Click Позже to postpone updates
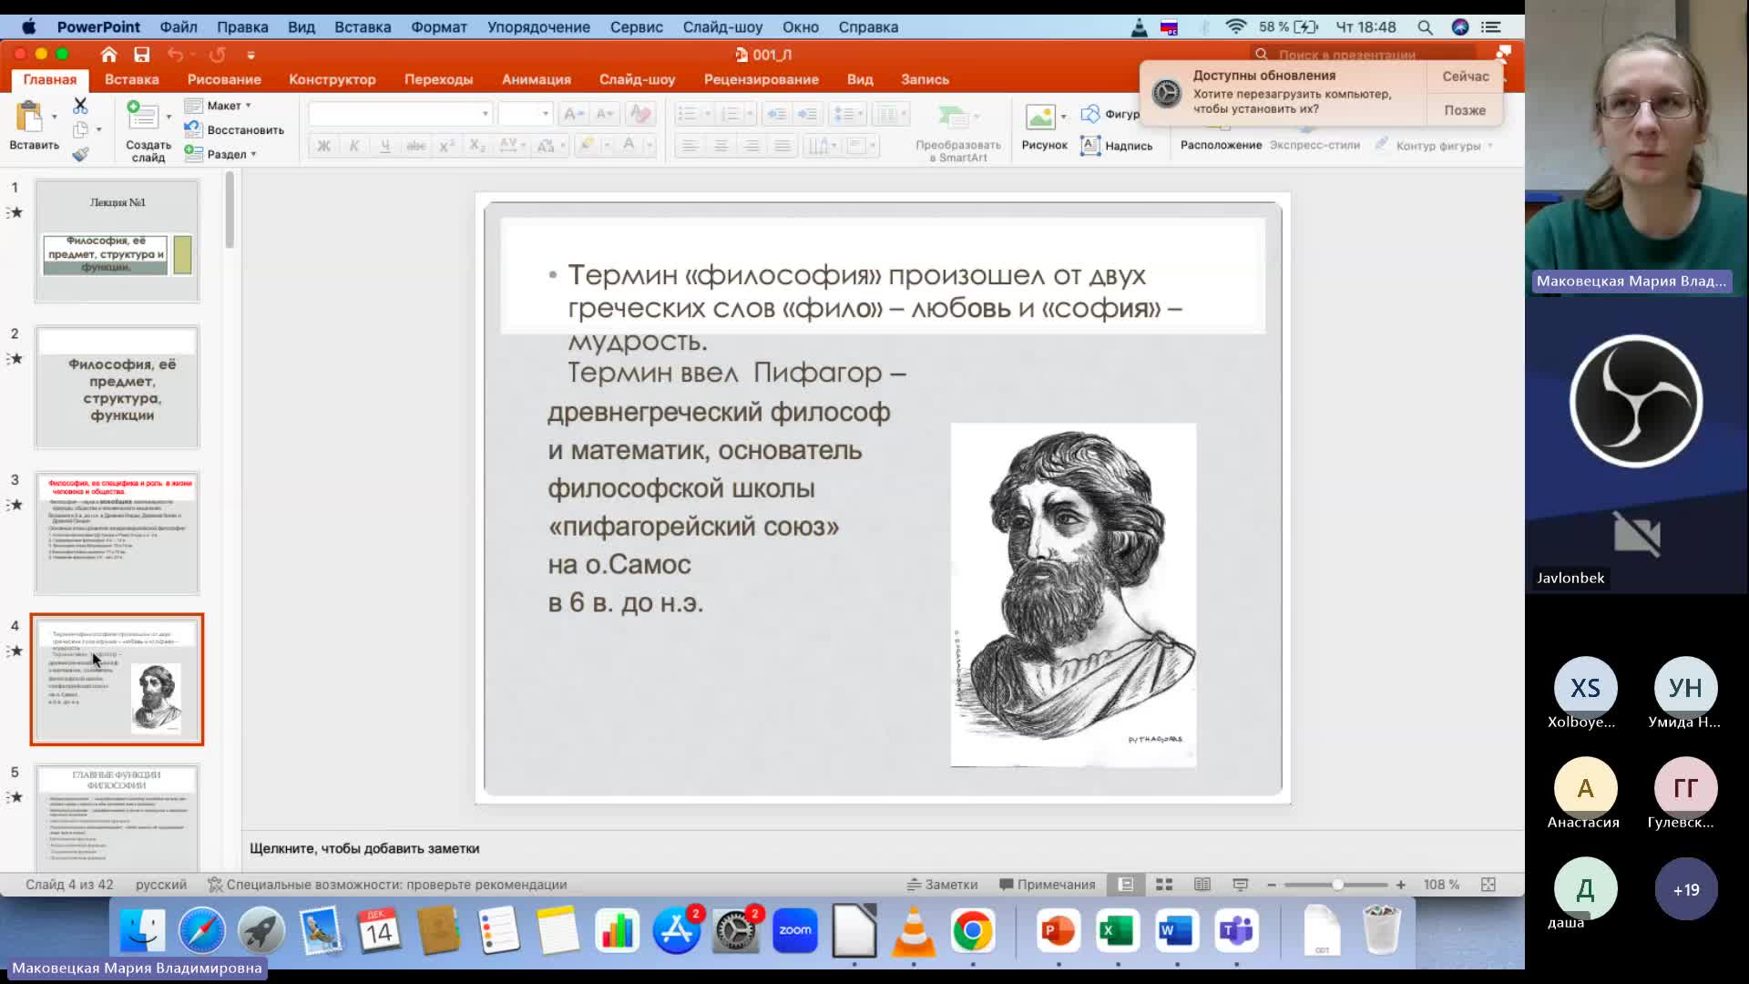 [x=1465, y=110]
